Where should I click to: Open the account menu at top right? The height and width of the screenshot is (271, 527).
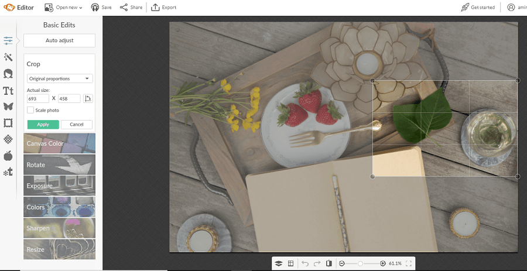tap(516, 8)
